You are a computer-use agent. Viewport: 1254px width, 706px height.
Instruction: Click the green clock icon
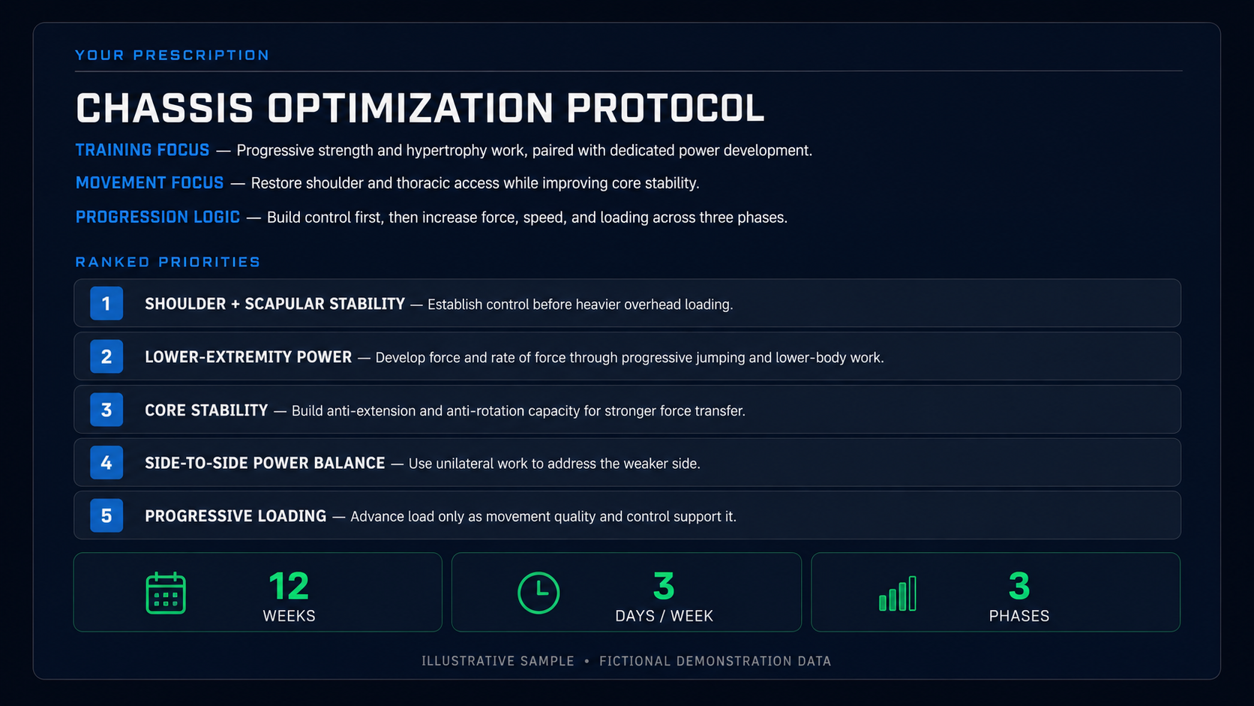[x=538, y=593]
